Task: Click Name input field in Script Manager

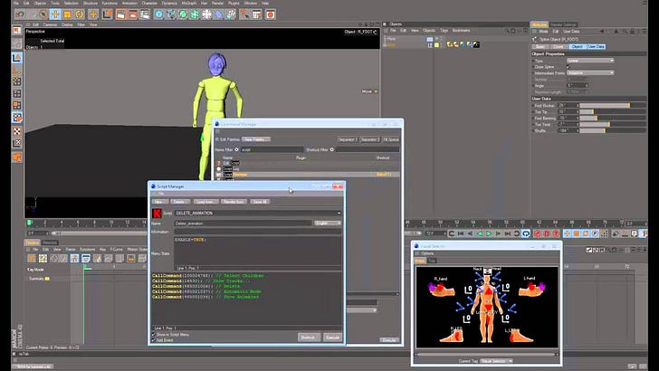Action: (x=243, y=224)
